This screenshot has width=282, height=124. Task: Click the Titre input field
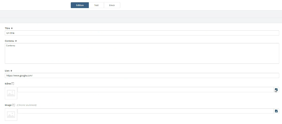(142, 33)
